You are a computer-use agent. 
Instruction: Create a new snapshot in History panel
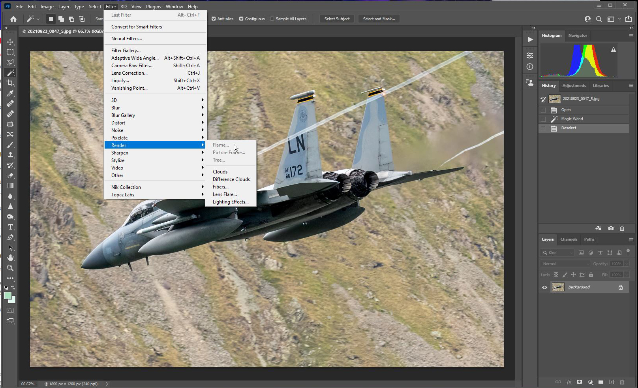click(610, 228)
